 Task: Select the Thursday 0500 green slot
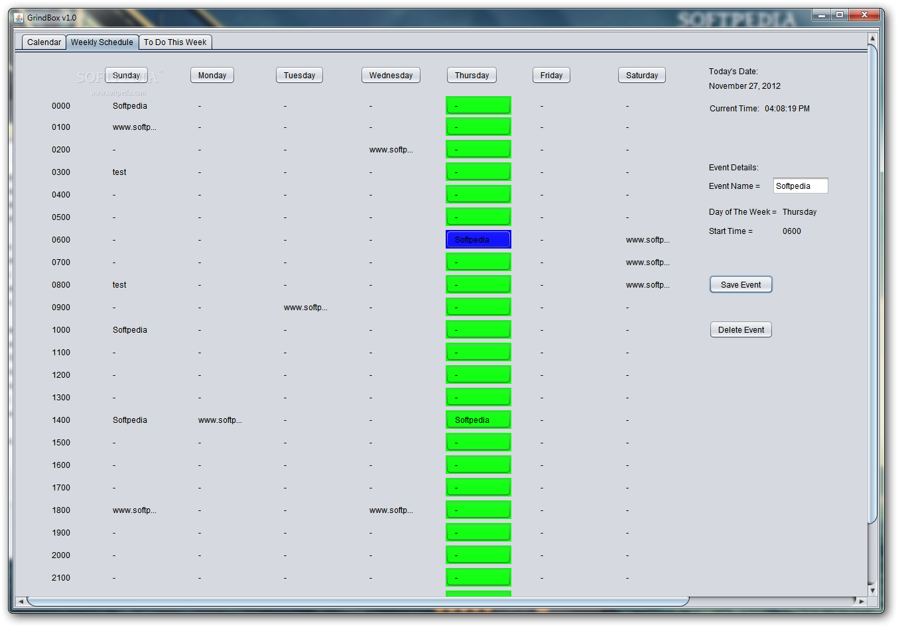[x=478, y=217]
